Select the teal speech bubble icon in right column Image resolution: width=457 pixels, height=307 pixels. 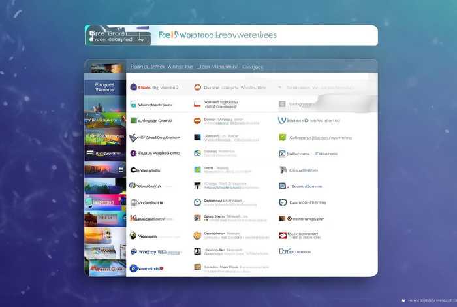[x=283, y=202]
